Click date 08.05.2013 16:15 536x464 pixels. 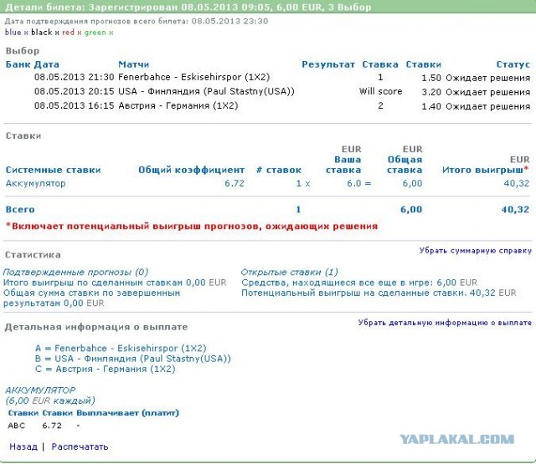click(74, 106)
